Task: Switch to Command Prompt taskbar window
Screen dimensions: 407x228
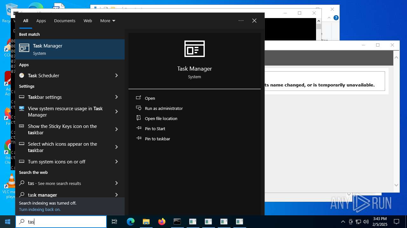Action: [x=177, y=222]
